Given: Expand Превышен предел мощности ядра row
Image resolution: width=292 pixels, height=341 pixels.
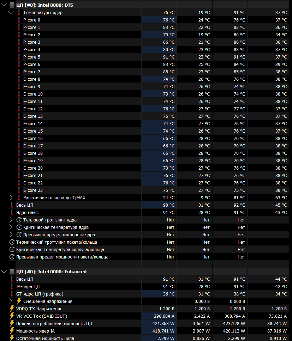Looking at the screenshot, I should pos(11,235).
